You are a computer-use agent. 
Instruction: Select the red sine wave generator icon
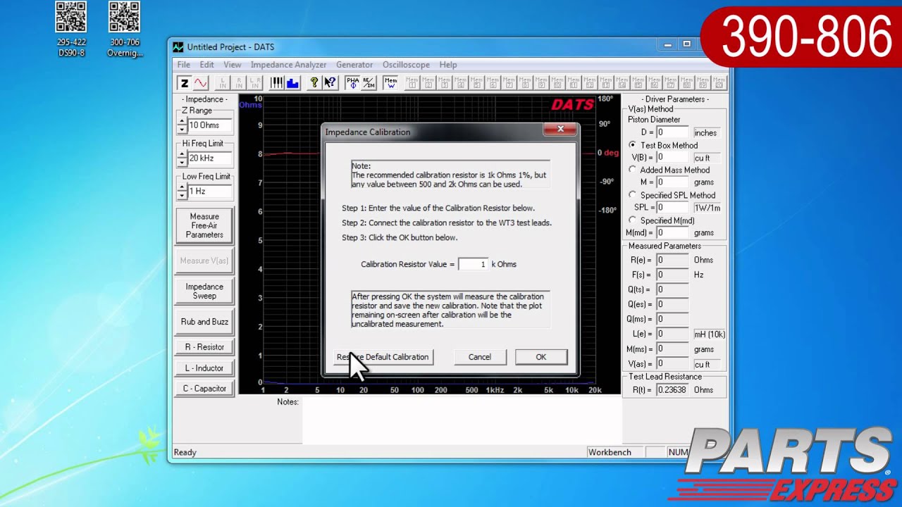tap(201, 83)
